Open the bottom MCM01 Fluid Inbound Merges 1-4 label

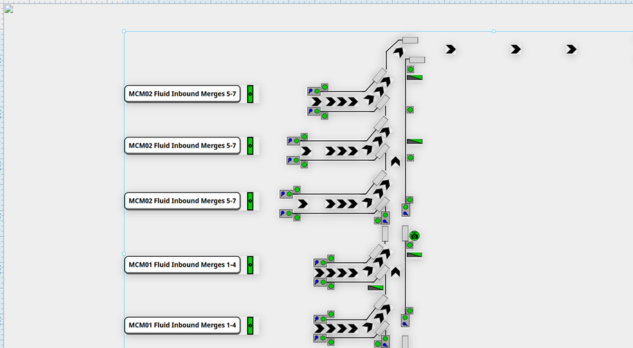(x=183, y=325)
